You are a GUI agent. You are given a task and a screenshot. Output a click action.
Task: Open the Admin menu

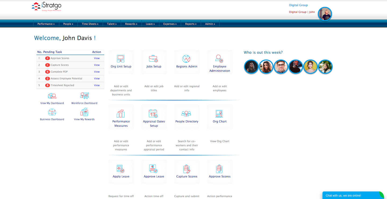(x=210, y=24)
